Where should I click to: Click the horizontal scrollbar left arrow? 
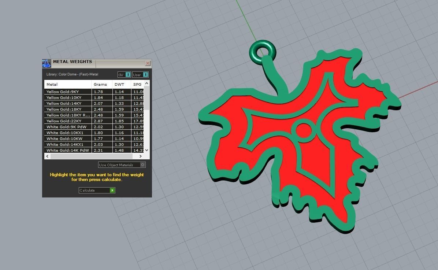pos(47,156)
